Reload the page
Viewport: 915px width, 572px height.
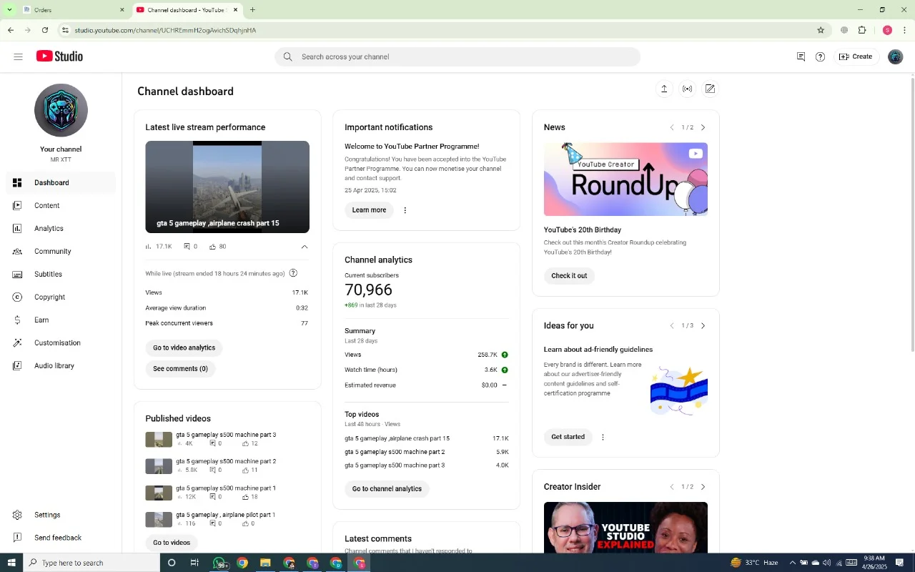pyautogui.click(x=45, y=30)
